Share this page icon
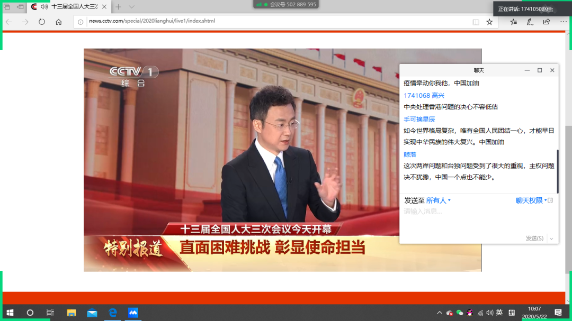This screenshot has height=321, width=572. 547,22
